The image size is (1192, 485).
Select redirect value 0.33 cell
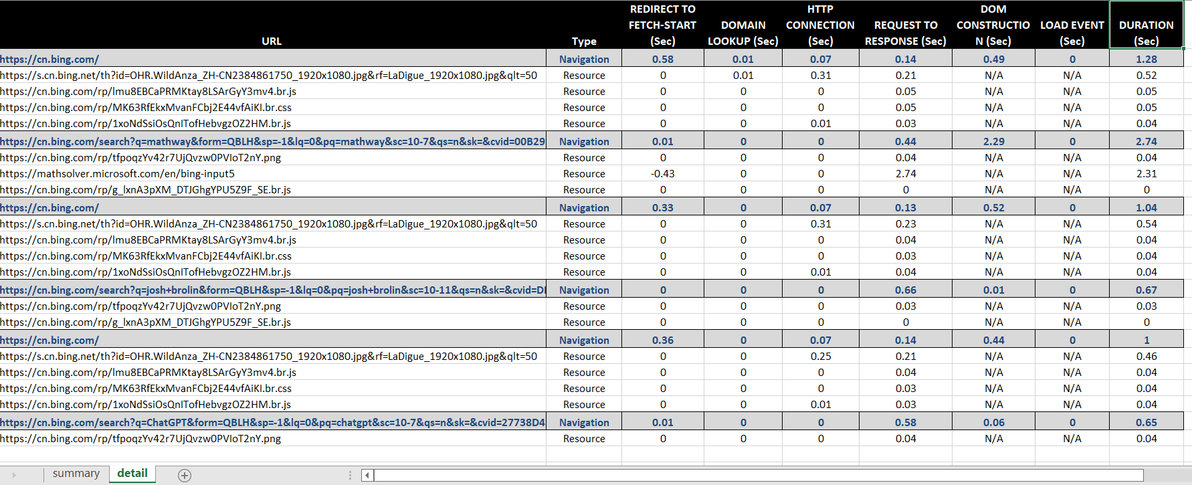coord(663,208)
